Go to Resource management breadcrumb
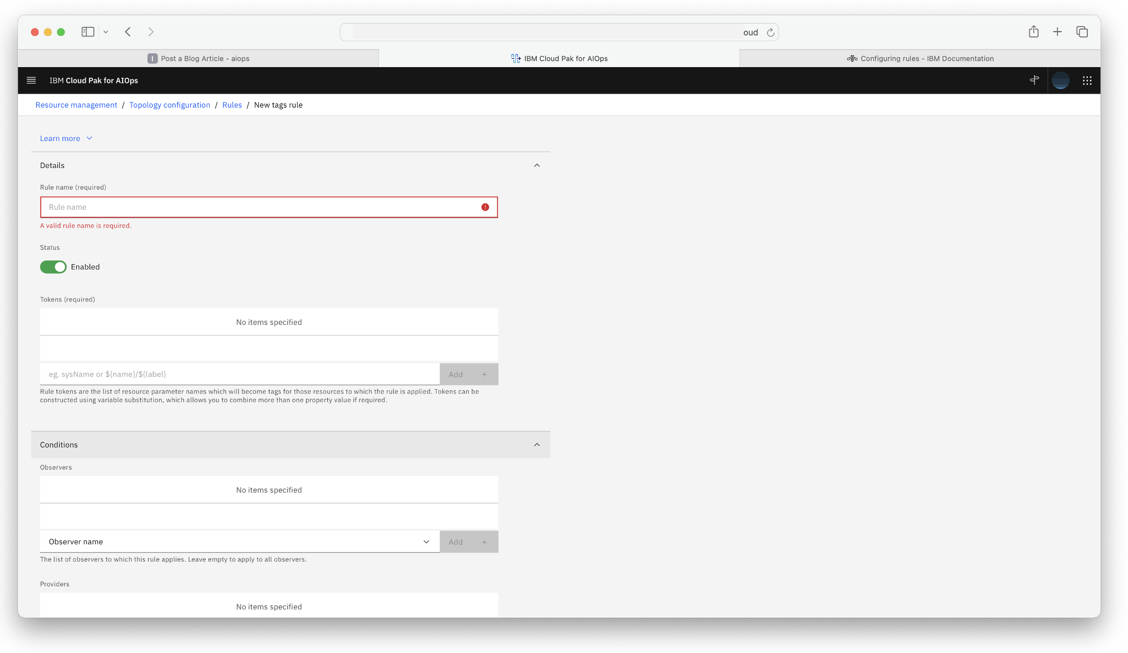The image size is (1128, 653). [x=76, y=105]
